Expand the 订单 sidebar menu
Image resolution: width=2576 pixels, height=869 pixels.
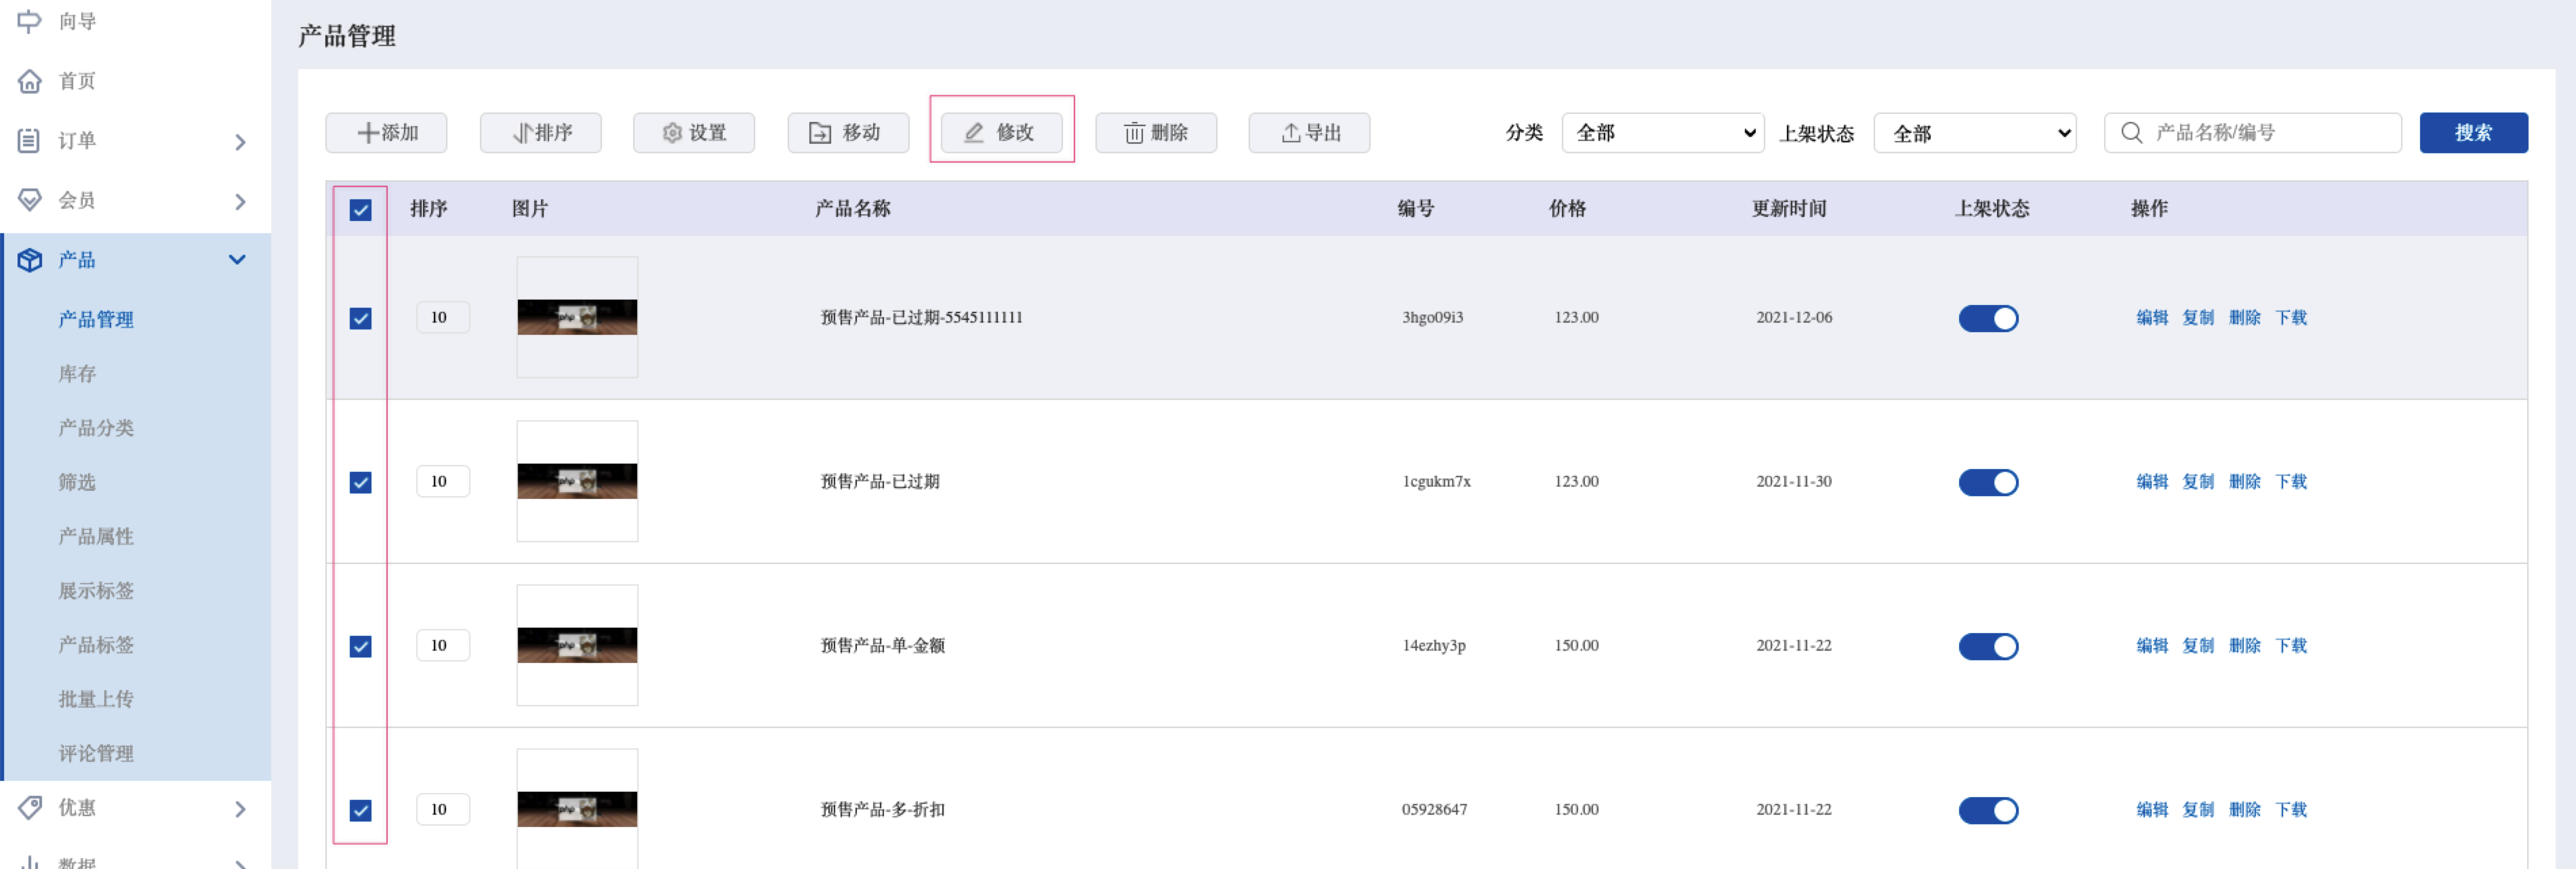coord(135,141)
